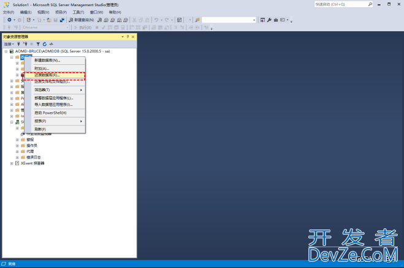Click the Refresh icon in Object Explorer
404x268 pixels.
click(45, 44)
